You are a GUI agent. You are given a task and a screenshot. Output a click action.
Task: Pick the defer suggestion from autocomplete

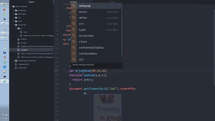pyautogui.click(x=96, y=18)
